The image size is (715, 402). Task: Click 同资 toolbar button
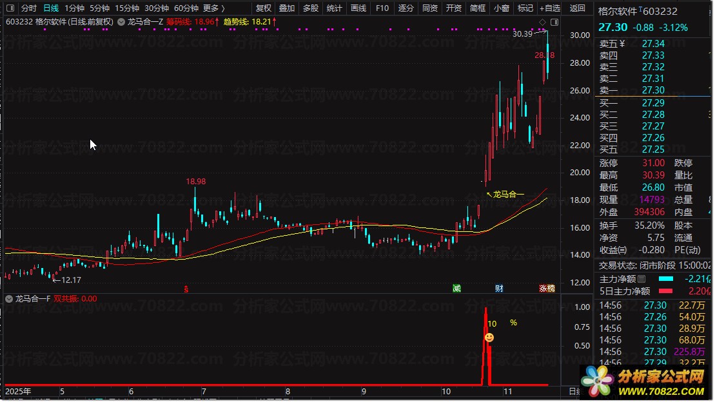(430, 8)
